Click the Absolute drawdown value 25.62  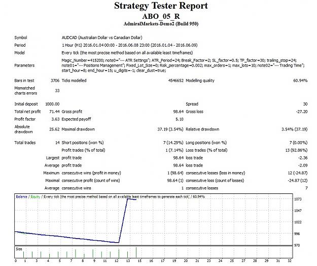[54, 129]
